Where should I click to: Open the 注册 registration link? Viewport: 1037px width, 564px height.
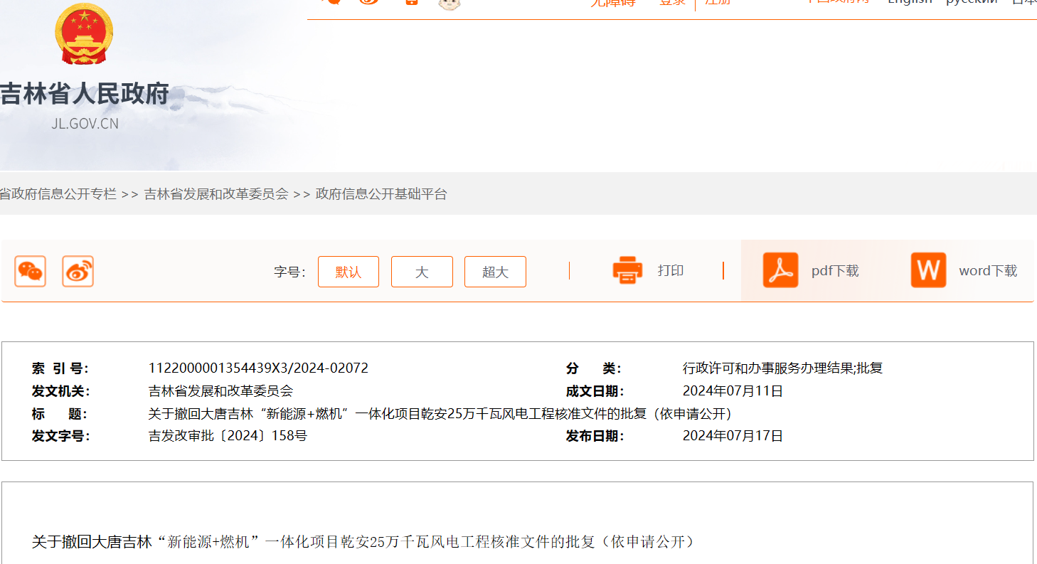(718, 3)
